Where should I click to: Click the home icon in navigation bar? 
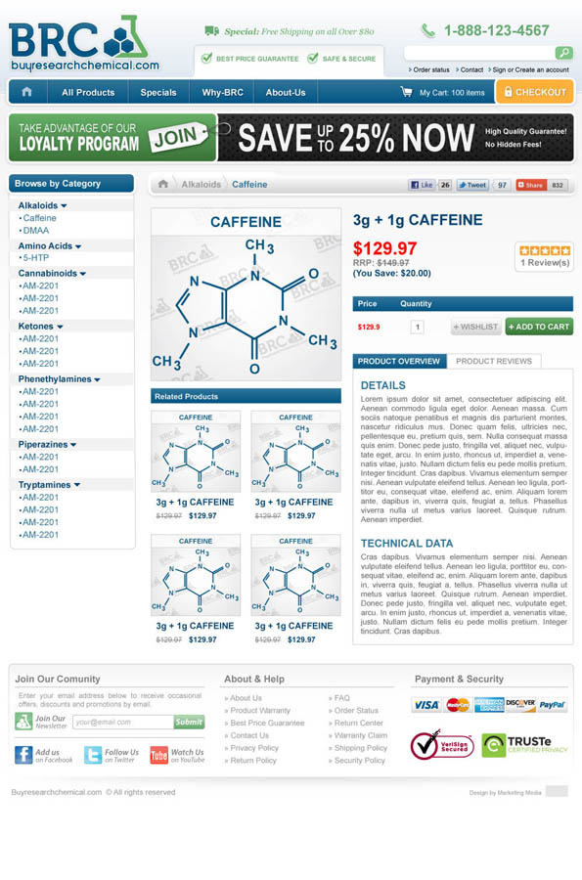coord(26,92)
